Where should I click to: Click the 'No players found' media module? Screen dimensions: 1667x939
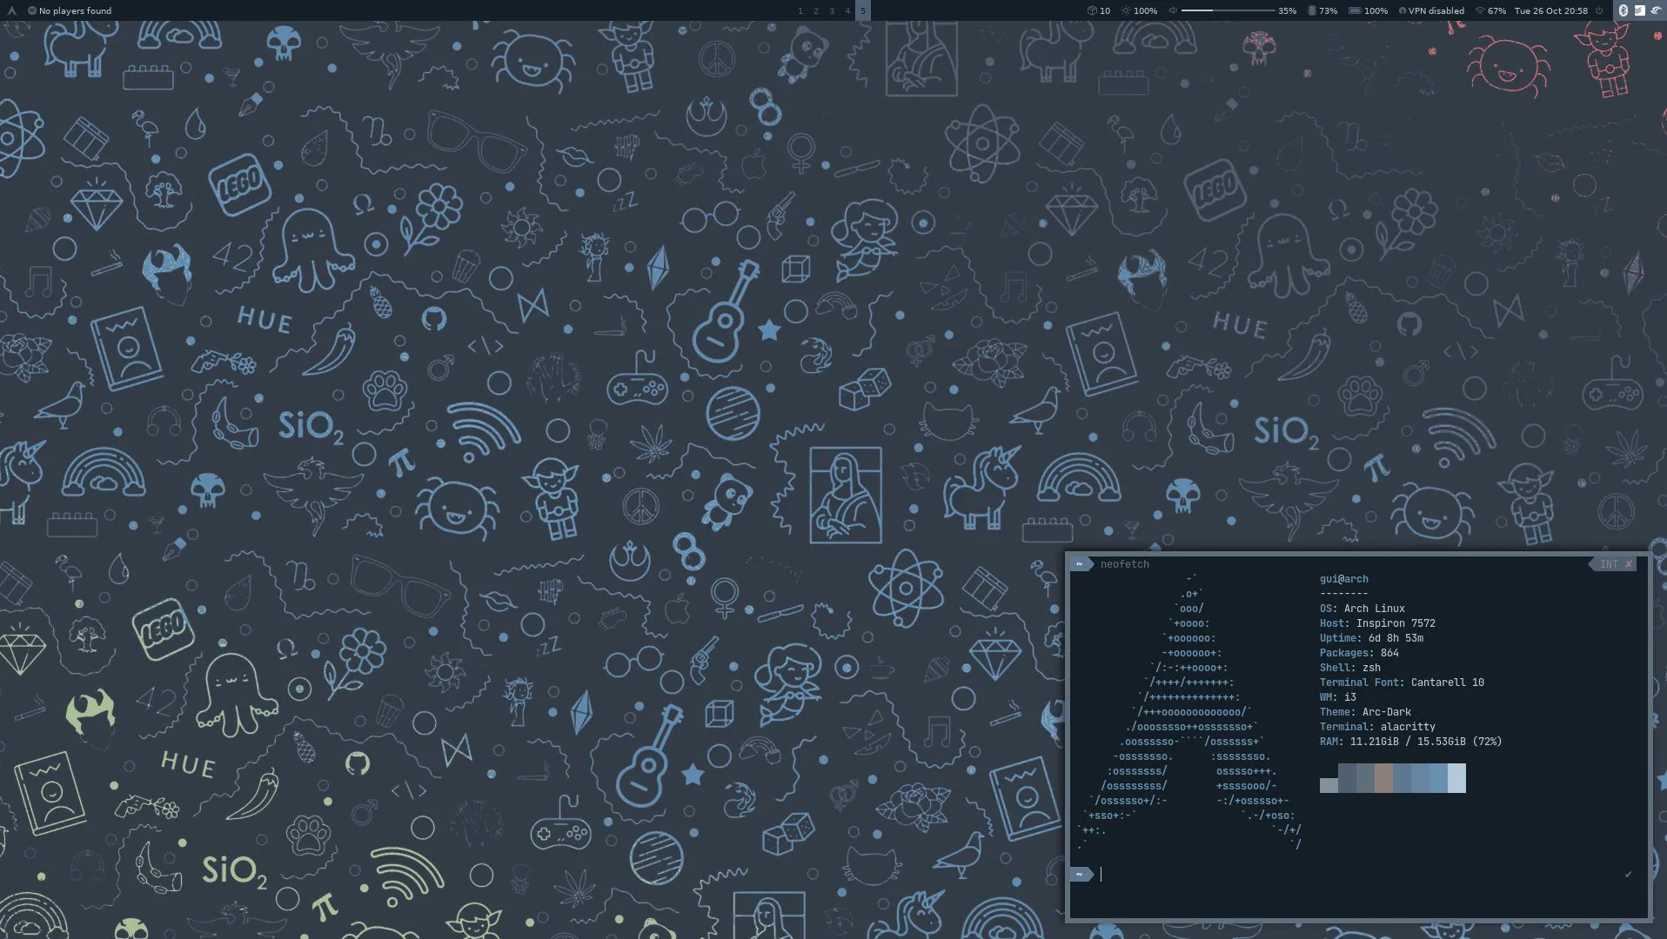click(x=70, y=10)
